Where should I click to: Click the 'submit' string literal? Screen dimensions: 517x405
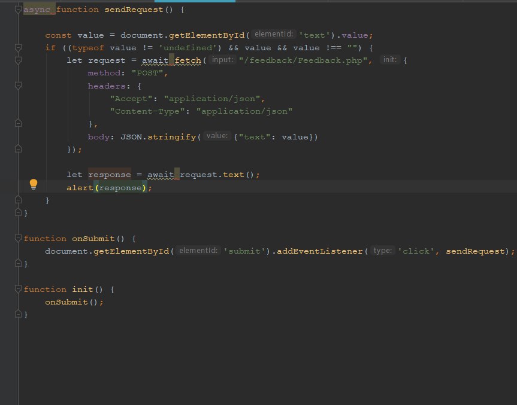click(244, 251)
